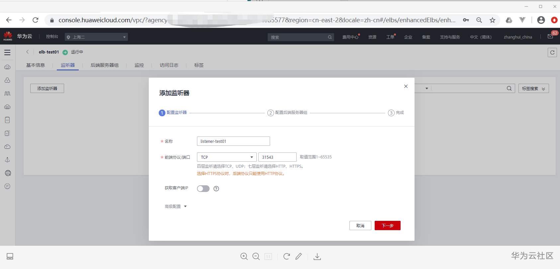
Task: Click the top 搜索 input field
Action: click(x=301, y=37)
